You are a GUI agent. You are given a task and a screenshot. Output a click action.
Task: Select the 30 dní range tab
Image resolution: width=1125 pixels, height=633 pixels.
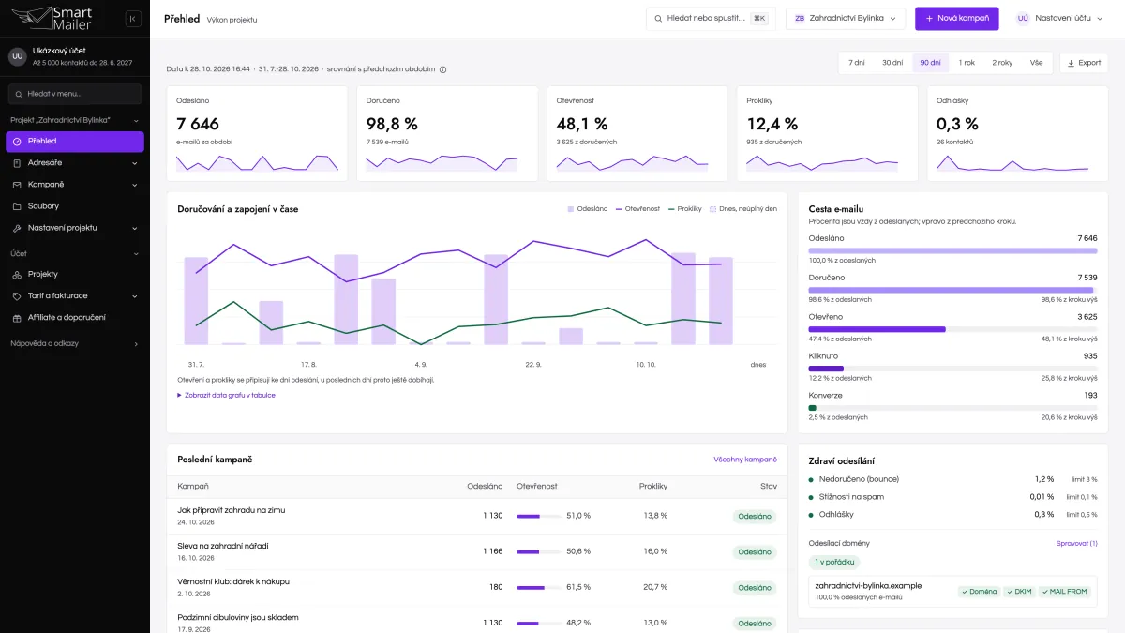(892, 63)
